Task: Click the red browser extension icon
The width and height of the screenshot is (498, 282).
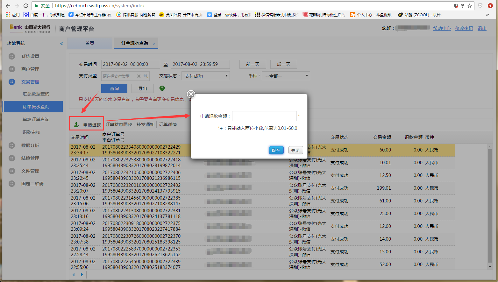Action: pos(490,6)
